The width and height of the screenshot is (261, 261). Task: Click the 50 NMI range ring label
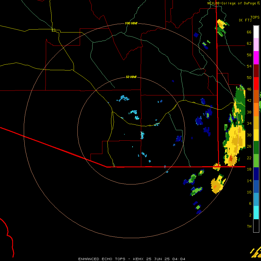coord(131,77)
